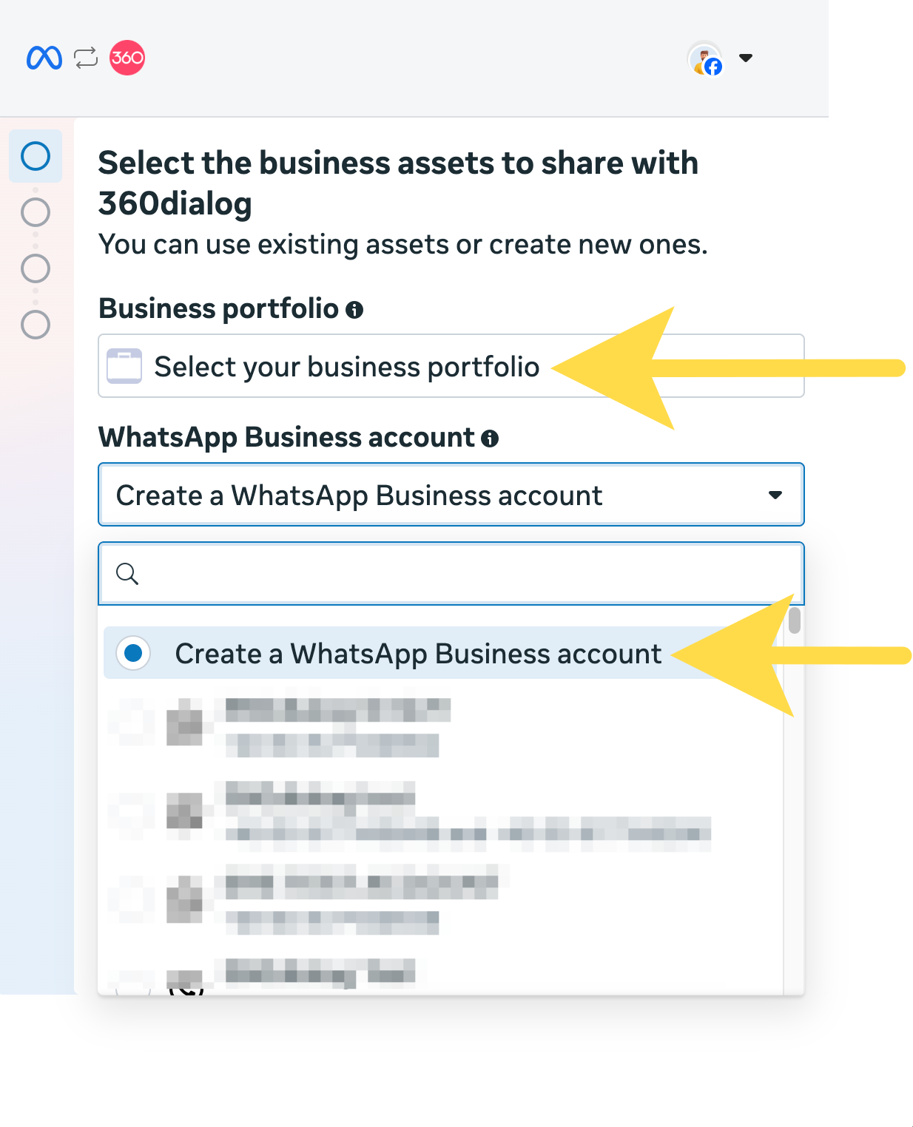Select 'Create a WhatsApp Business account' radio button
The height and width of the screenshot is (1127, 913).
134,653
